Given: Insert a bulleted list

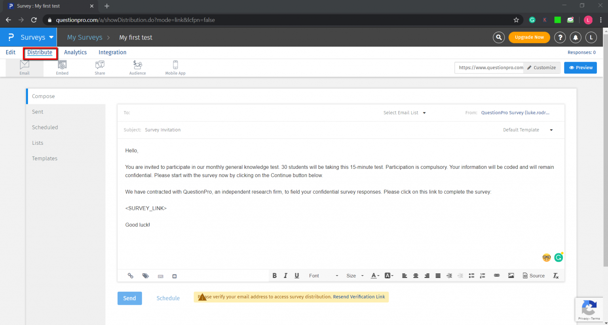Looking at the screenshot, I should 471,276.
